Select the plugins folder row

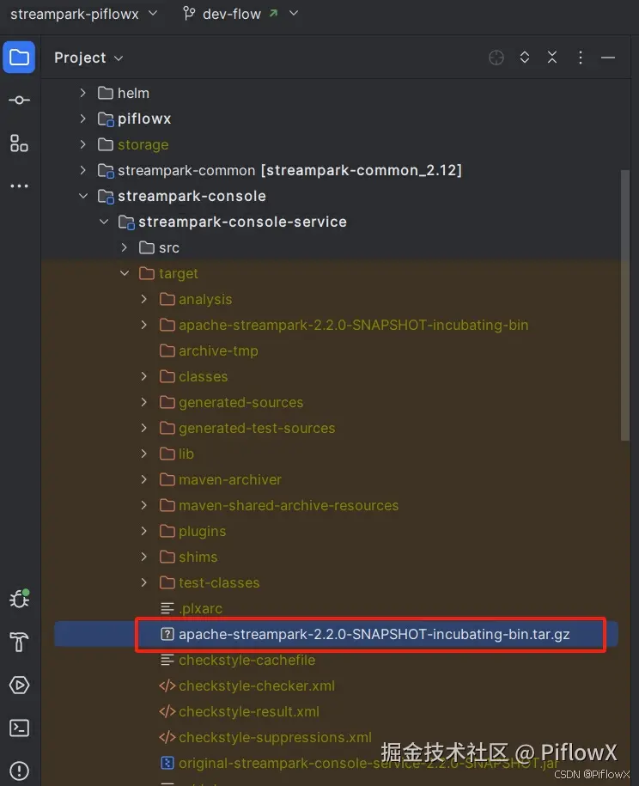coord(336,531)
